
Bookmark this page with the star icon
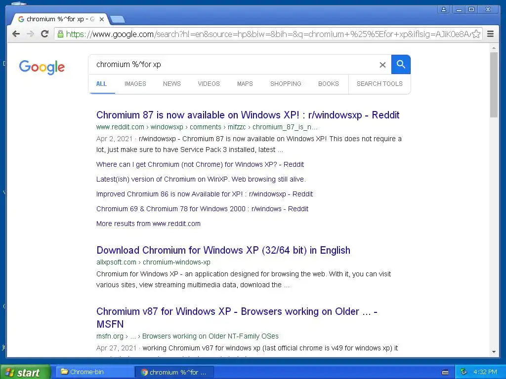pyautogui.click(x=476, y=34)
